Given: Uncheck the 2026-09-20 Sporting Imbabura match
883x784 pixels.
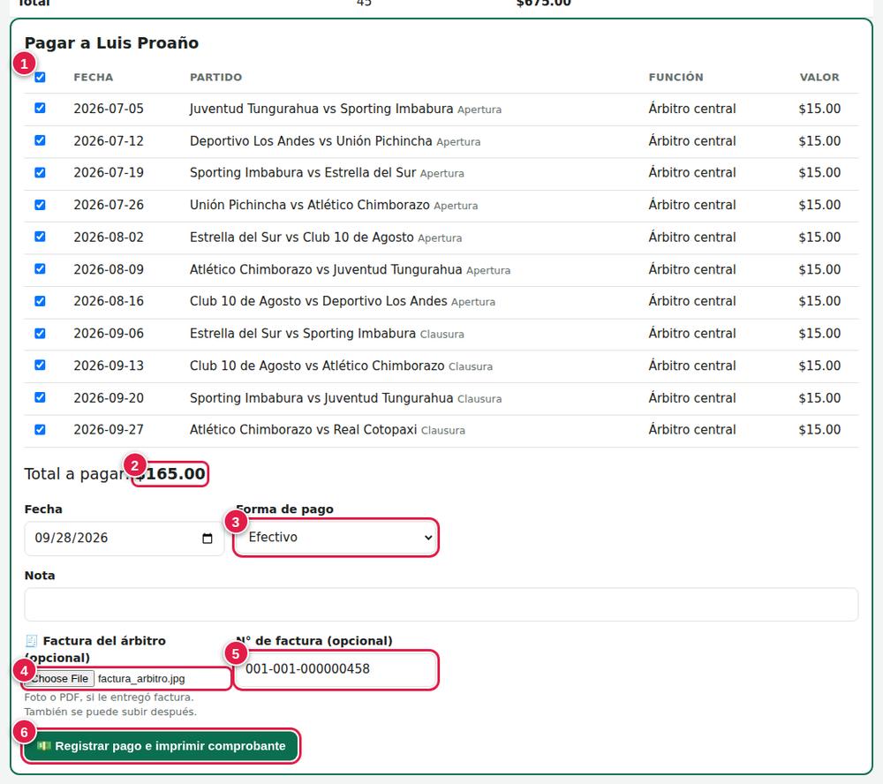Looking at the screenshot, I should click(x=40, y=397).
